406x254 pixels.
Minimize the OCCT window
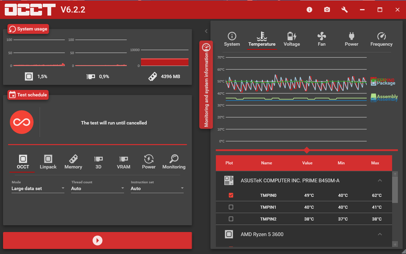[x=362, y=9]
